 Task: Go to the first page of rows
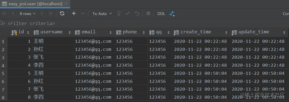[x=5, y=13]
